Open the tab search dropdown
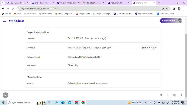Screen dimensions: 187x105 coord(3,3)
